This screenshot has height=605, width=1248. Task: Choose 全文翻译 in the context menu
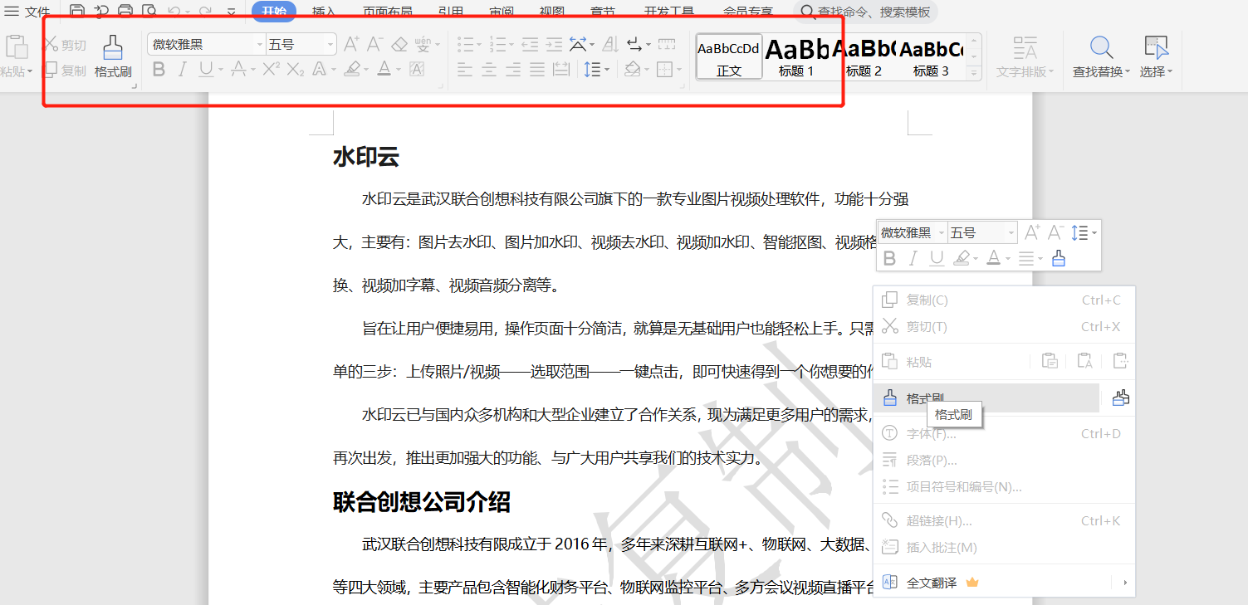1004,583
